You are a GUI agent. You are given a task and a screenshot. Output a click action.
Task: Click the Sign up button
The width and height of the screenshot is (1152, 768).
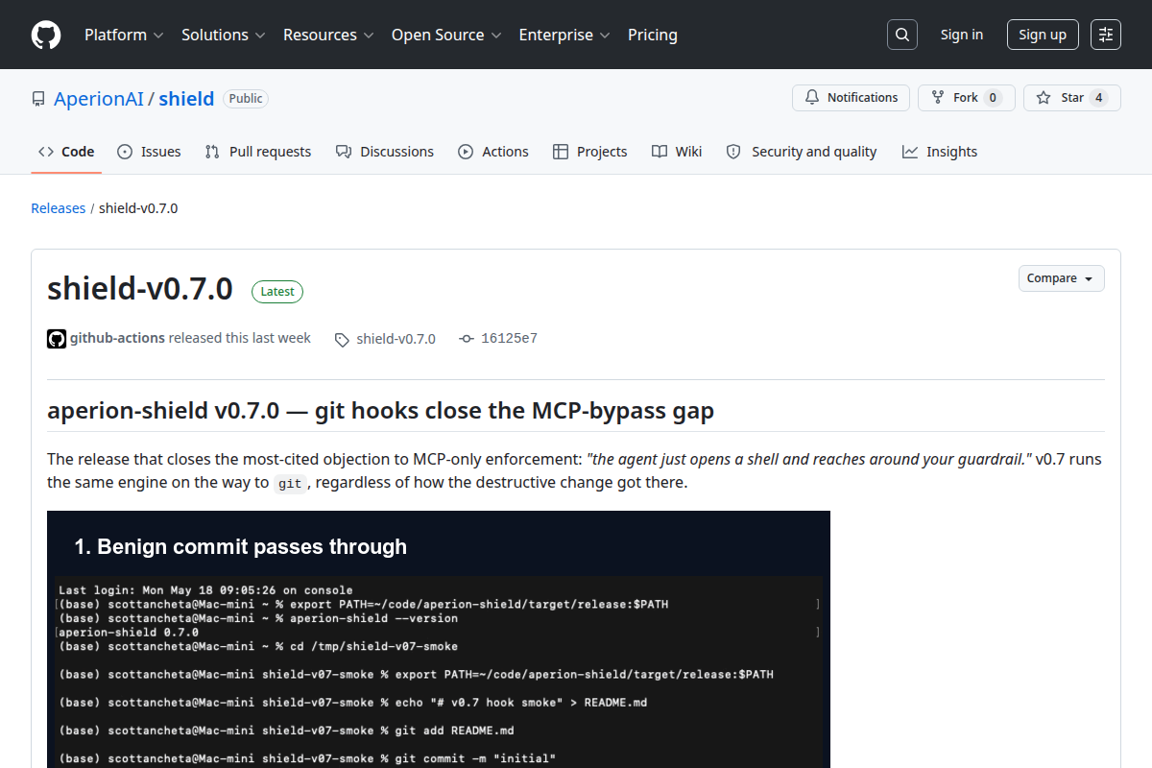1043,35
